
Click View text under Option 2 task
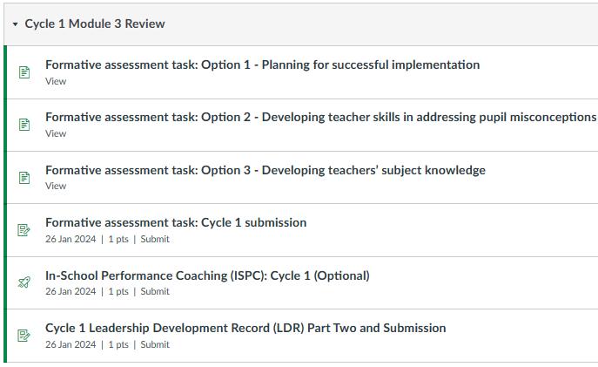56,133
